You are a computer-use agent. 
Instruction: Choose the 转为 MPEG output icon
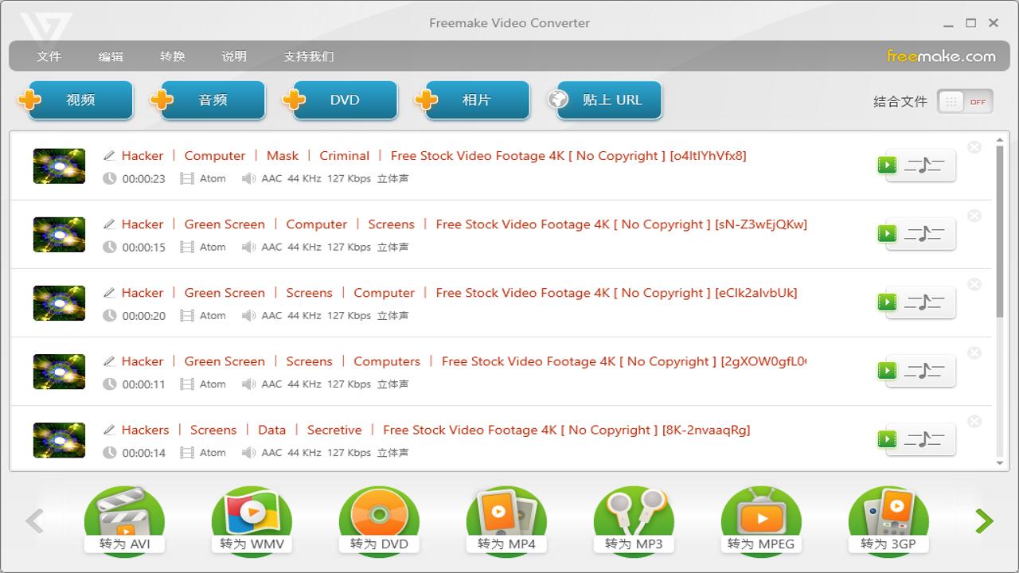(x=761, y=520)
